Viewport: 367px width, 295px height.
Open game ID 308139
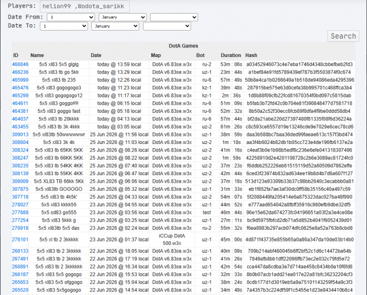(x=20, y=173)
